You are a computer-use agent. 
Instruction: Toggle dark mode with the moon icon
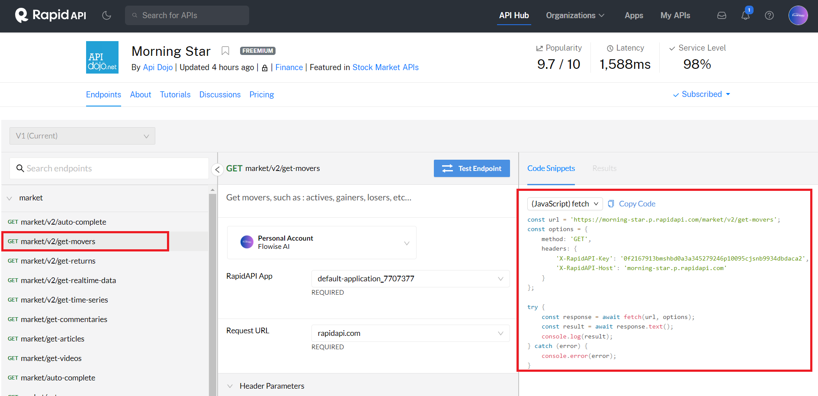106,16
